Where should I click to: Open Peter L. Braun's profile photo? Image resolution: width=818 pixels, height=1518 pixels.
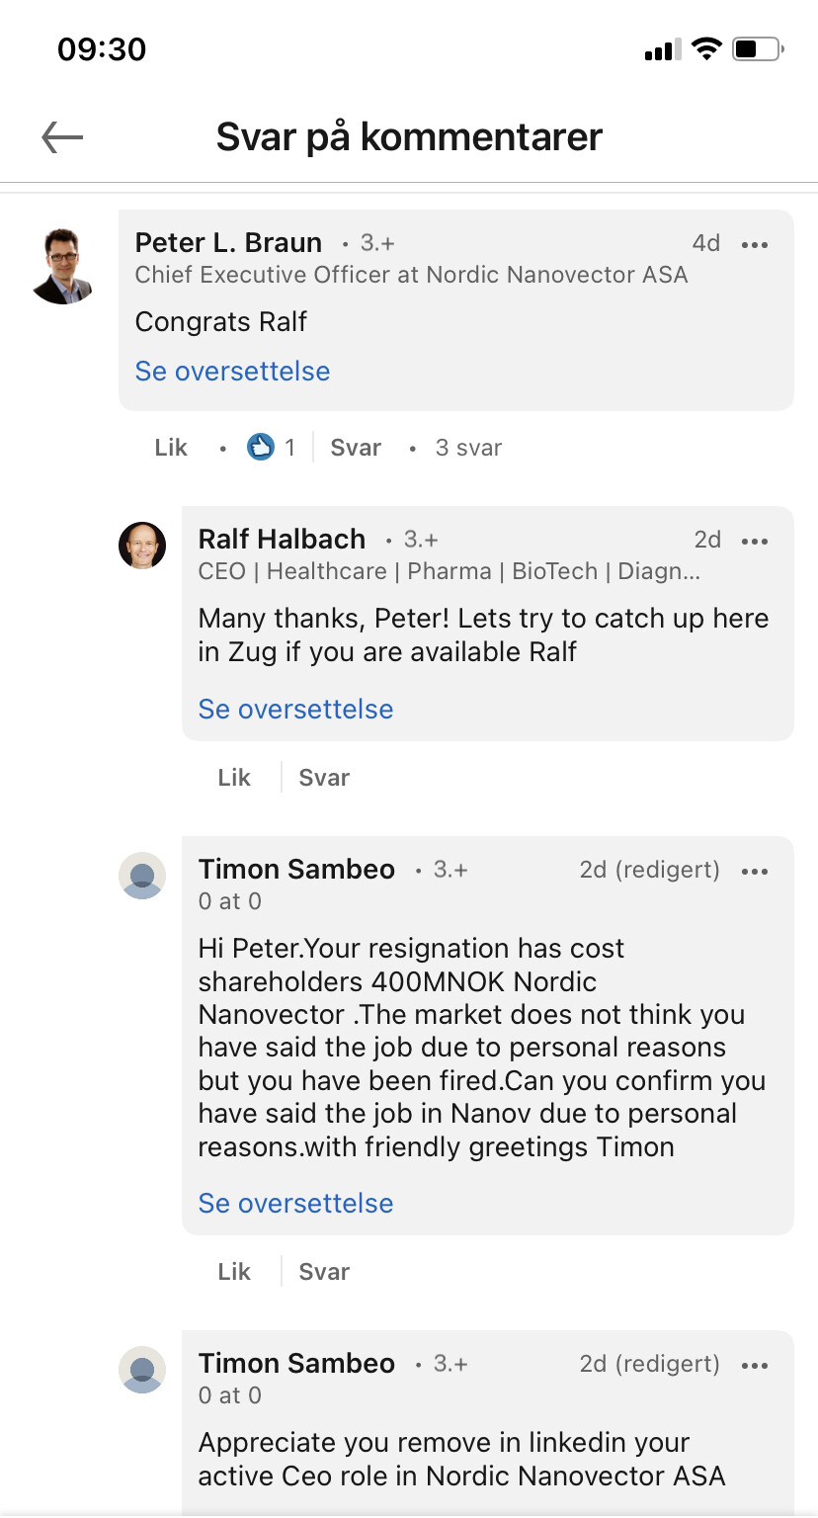coord(63,267)
